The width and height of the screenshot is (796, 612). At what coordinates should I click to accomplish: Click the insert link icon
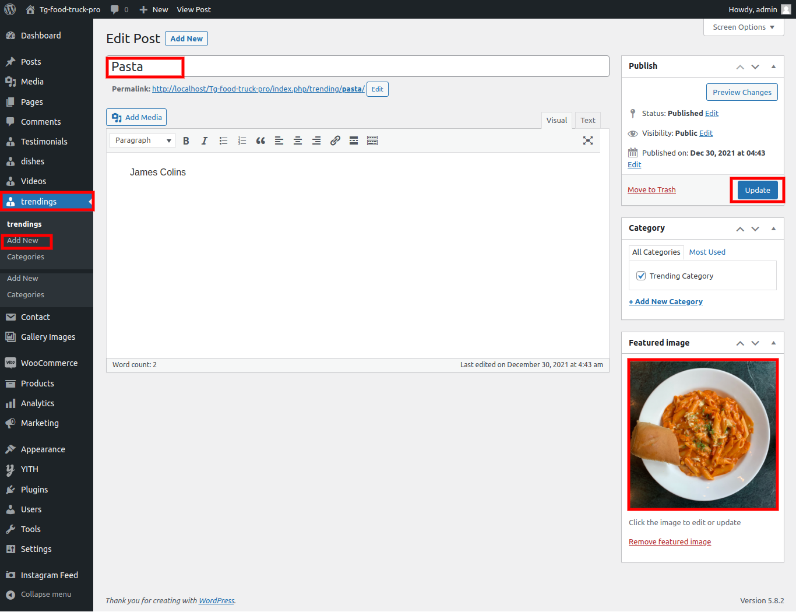tap(335, 140)
